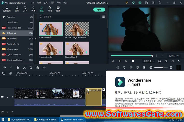Hide video track 1 with eye icon
Viewport: 184px width, 122px height.
point(13,97)
